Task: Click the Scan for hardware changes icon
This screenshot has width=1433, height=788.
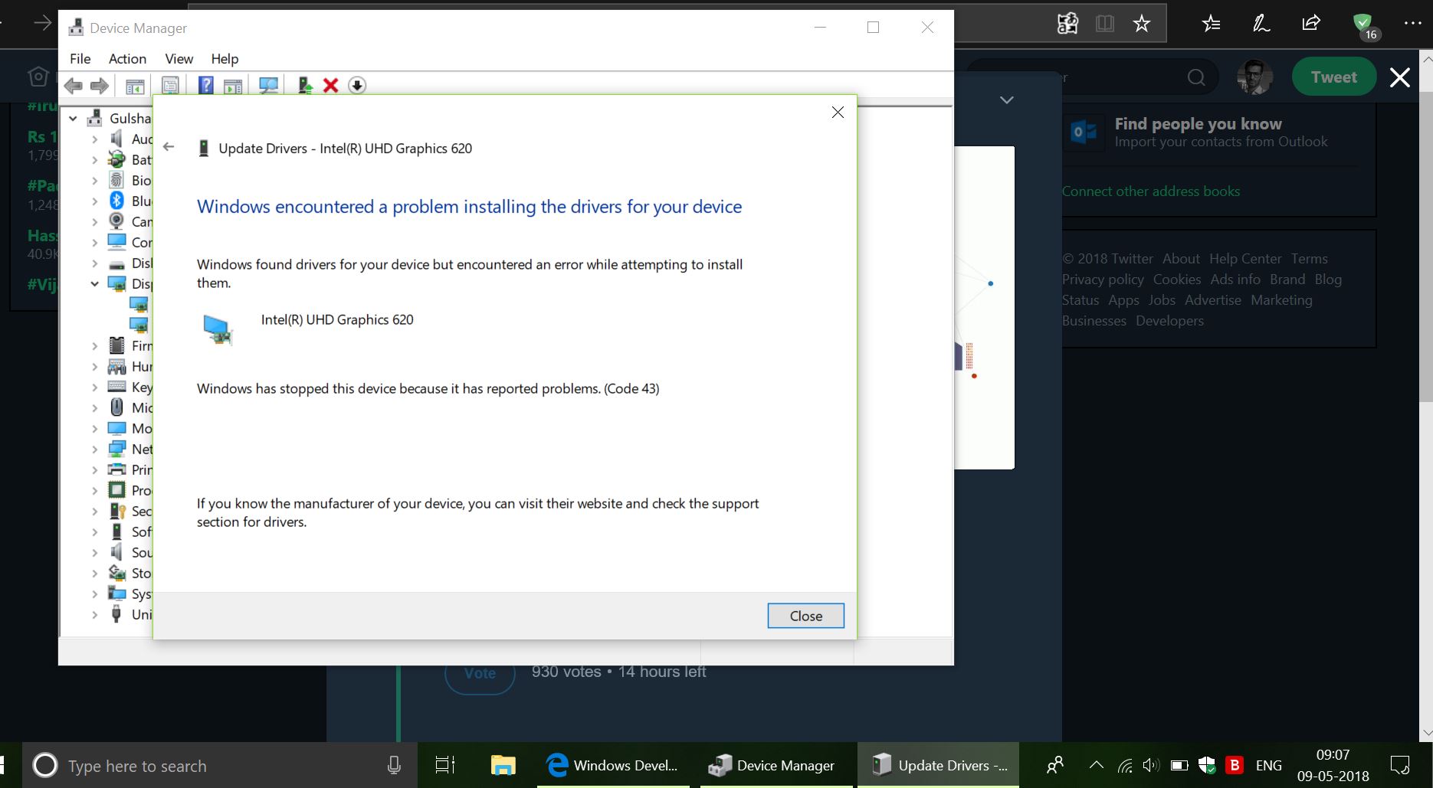Action: [x=268, y=86]
